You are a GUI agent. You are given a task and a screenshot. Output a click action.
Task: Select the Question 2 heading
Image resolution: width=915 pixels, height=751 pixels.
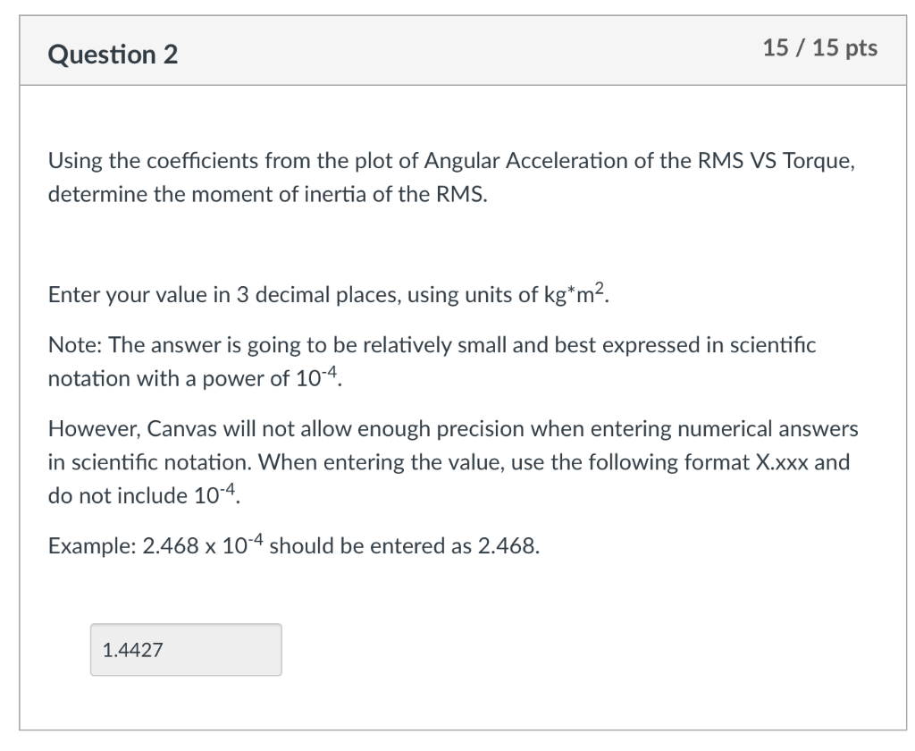coord(112,54)
